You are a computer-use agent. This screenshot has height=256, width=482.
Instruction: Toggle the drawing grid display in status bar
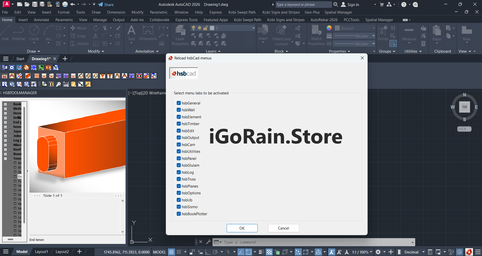coord(171,252)
